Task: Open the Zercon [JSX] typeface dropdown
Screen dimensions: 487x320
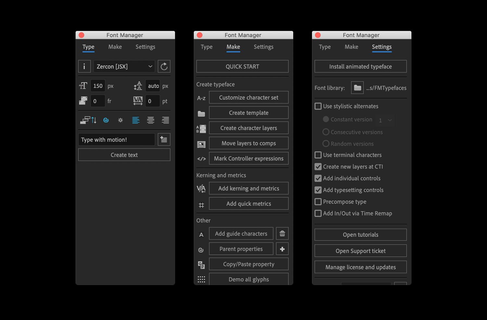Action: coord(124,66)
